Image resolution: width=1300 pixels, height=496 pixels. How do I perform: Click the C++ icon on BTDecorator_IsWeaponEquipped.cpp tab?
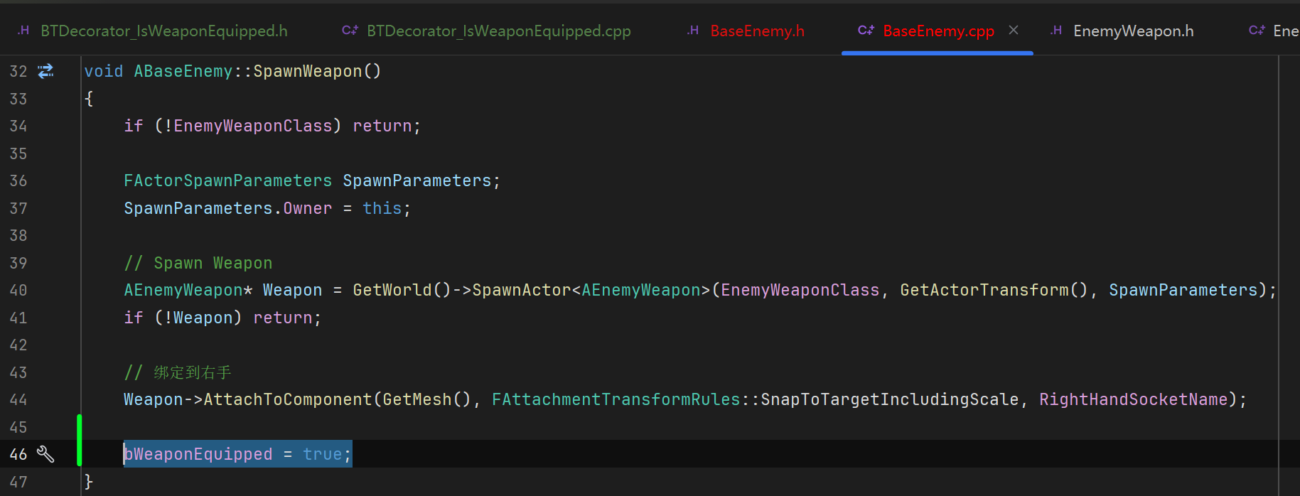(x=350, y=30)
